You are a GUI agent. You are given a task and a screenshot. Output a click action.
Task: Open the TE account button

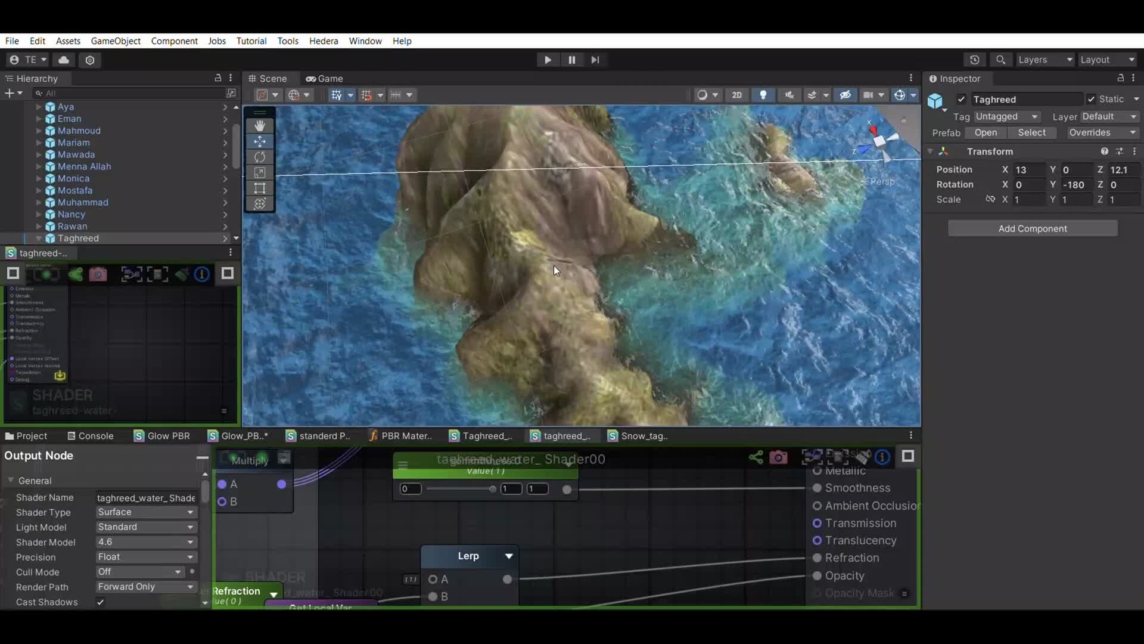pyautogui.click(x=27, y=60)
